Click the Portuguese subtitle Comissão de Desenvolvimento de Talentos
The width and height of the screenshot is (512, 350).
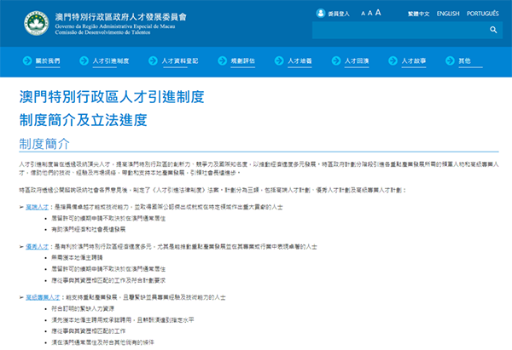(x=102, y=32)
